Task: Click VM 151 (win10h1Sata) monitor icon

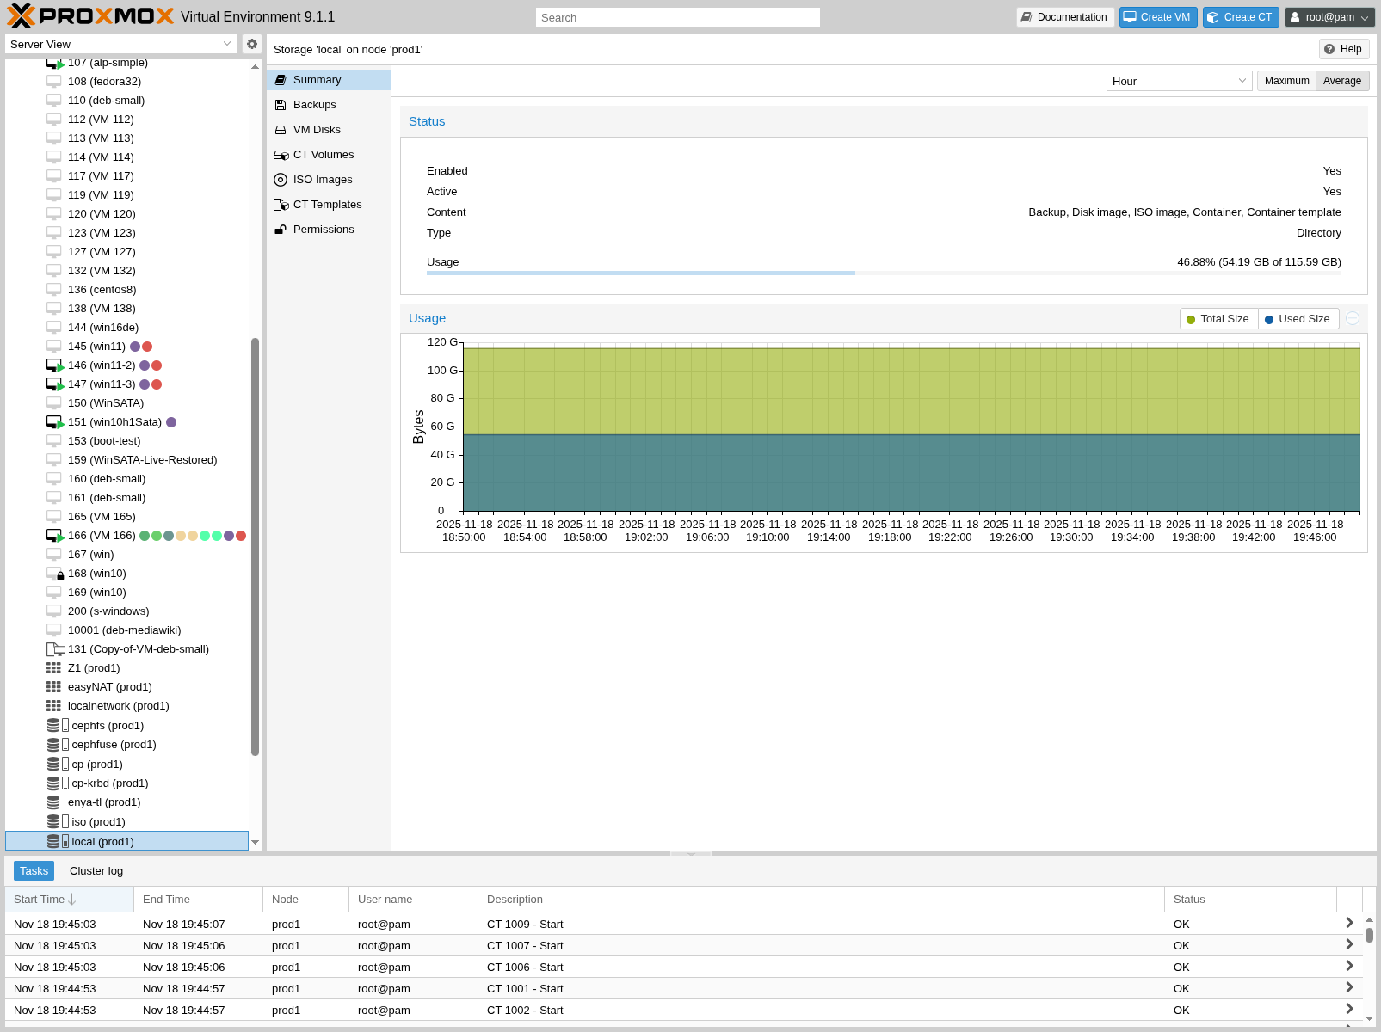Action: coord(54,422)
